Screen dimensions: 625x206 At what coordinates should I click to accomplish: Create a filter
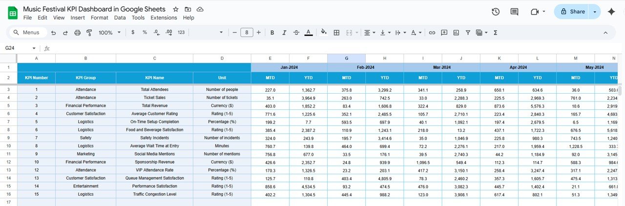[468, 33]
